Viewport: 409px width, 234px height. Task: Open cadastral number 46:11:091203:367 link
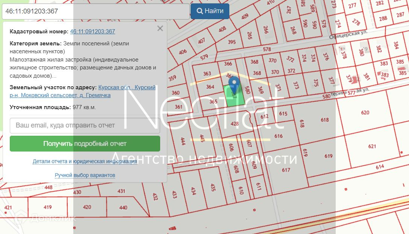click(x=92, y=31)
